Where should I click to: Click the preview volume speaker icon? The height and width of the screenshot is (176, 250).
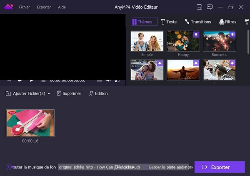pos(108,81)
